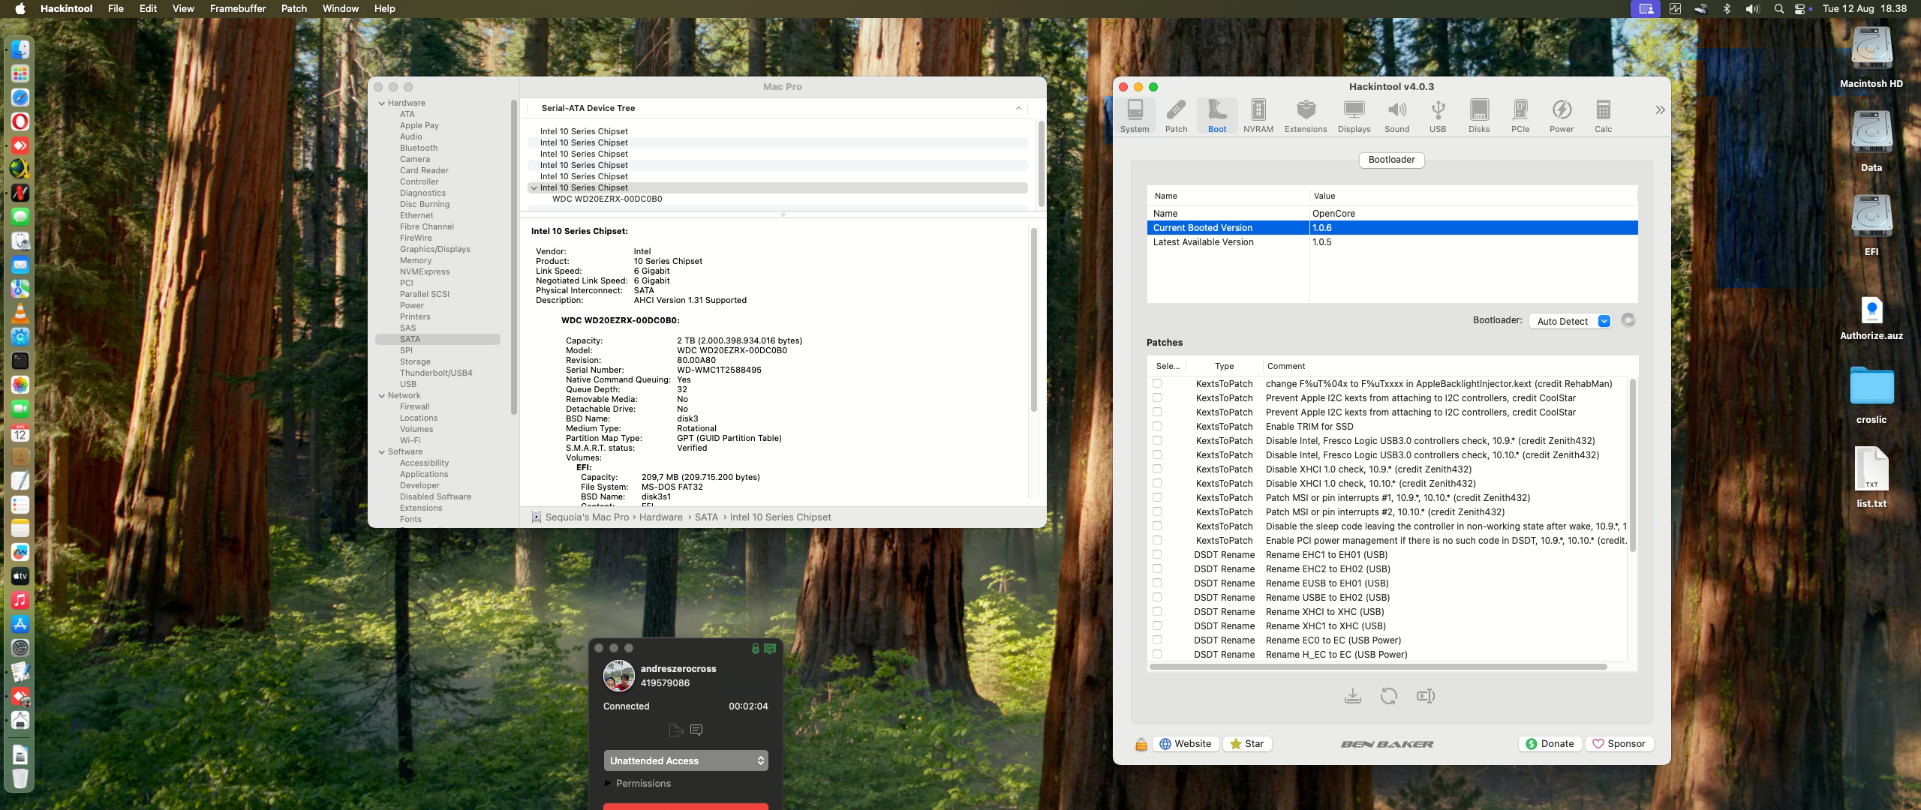The width and height of the screenshot is (1921, 810).
Task: Expand the Permissions disclosure triangle
Action: tap(608, 783)
